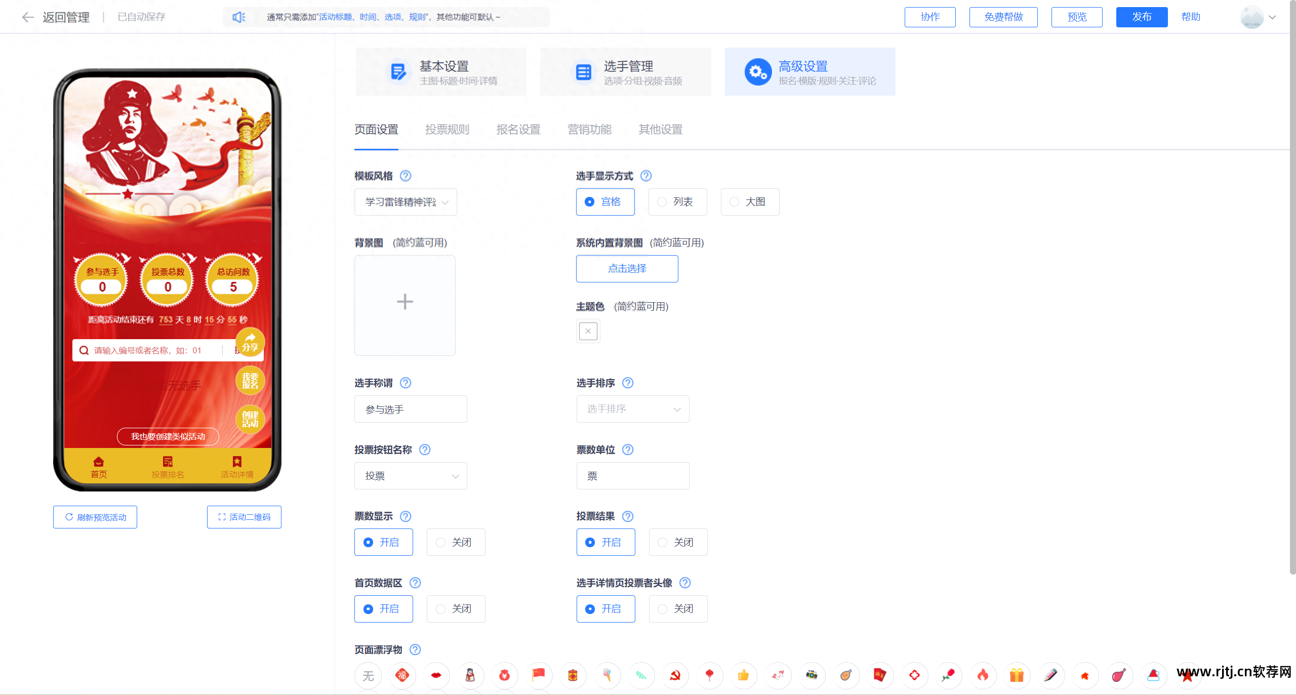
Task: Open the 投票按钮名称 dropdown
Action: (x=410, y=476)
